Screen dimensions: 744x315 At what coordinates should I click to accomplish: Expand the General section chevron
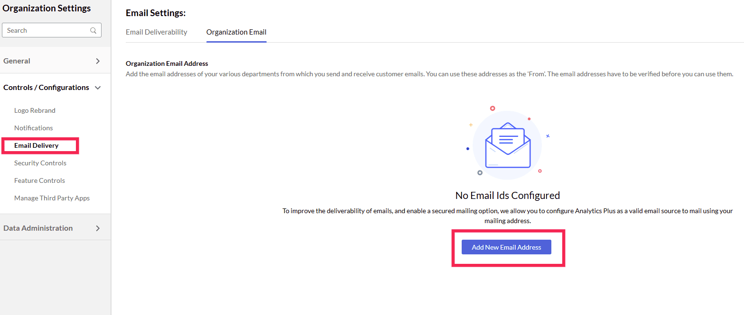[98, 61]
